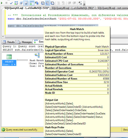Image resolution: width=128 pixels, height=138 pixels.
Task: Click the first exec dbo.SalesOrderSelectHash line
Action: pyautogui.click(x=68, y=19)
